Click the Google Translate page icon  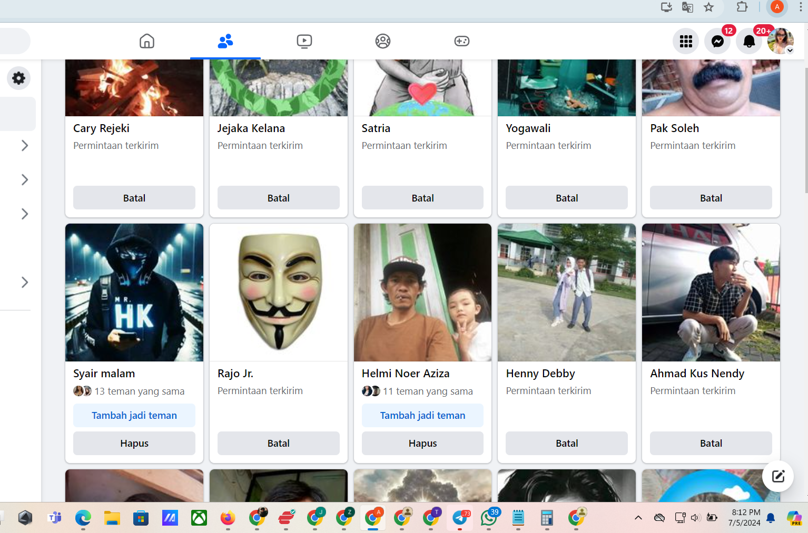[687, 7]
